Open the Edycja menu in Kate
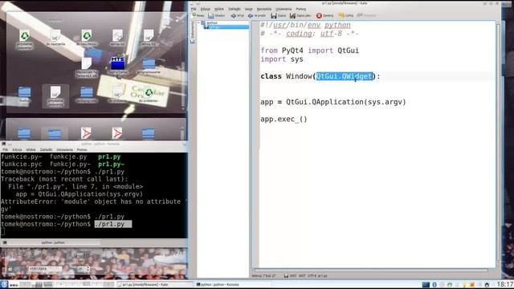Viewport: 514px width, 289px height. (x=206, y=9)
